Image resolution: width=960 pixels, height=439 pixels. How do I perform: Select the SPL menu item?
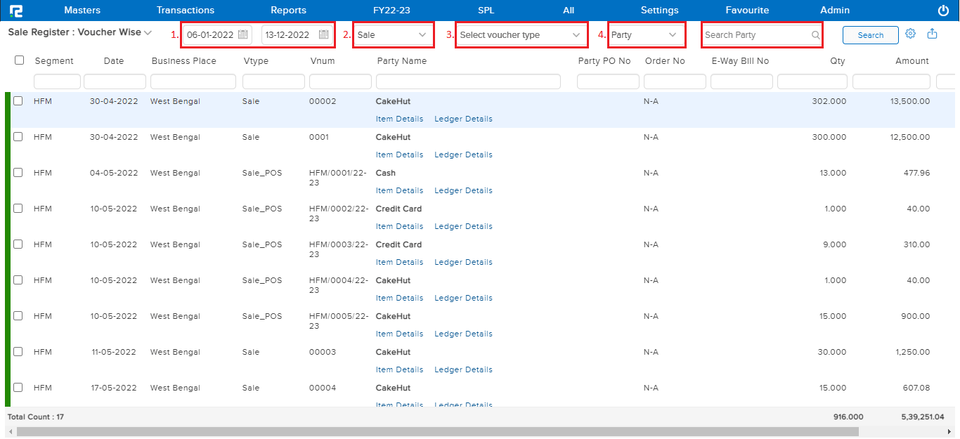(486, 11)
